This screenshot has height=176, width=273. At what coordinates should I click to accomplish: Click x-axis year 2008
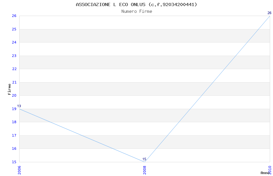point(145,170)
